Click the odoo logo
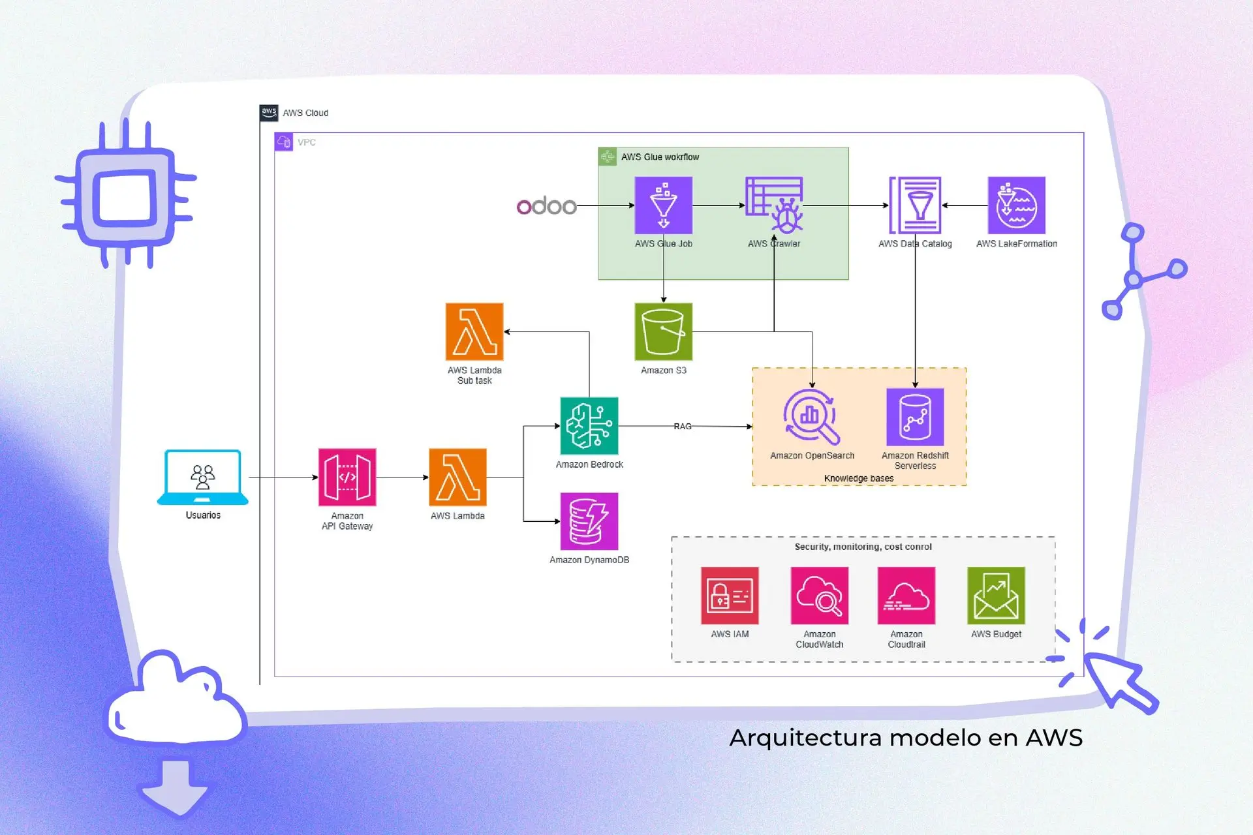Screen dimensions: 1253x835 546,205
